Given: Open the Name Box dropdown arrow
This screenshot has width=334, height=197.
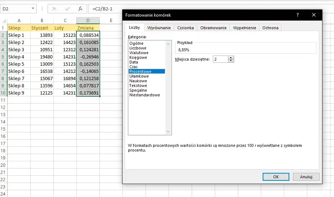Looking at the screenshot, I should (33, 9).
